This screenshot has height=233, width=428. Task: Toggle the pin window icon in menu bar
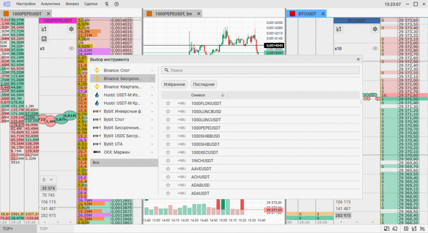[107, 4]
